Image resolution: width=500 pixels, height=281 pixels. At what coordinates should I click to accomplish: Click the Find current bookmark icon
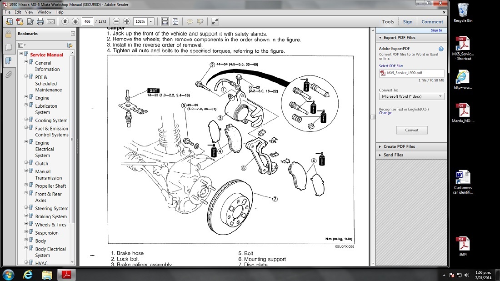pos(70,45)
